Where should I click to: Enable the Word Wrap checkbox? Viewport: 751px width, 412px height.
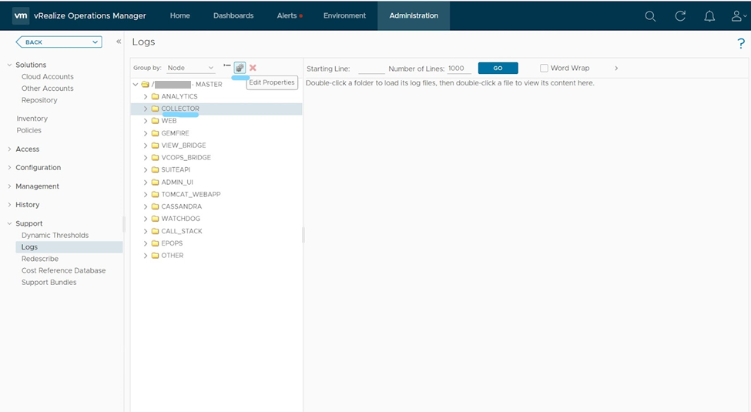tap(544, 68)
